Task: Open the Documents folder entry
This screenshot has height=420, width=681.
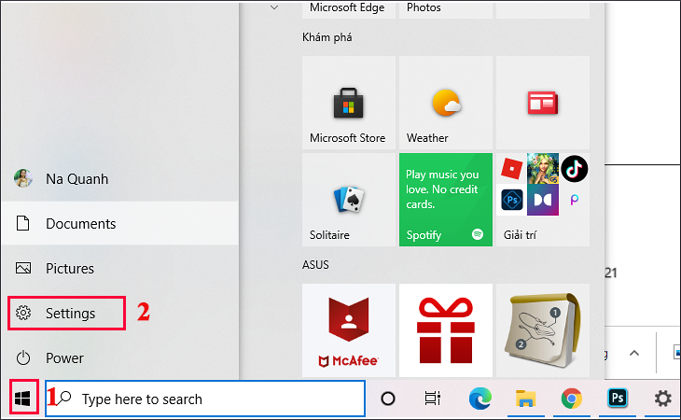Action: tap(80, 224)
